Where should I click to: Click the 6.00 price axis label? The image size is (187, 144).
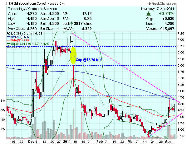[x=181, y=65]
